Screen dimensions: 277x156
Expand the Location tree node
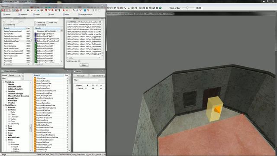[x=6, y=91]
